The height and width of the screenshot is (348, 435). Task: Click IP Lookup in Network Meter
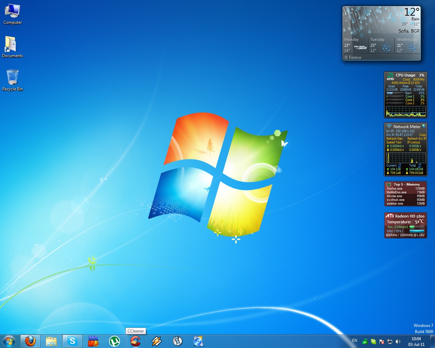click(414, 142)
